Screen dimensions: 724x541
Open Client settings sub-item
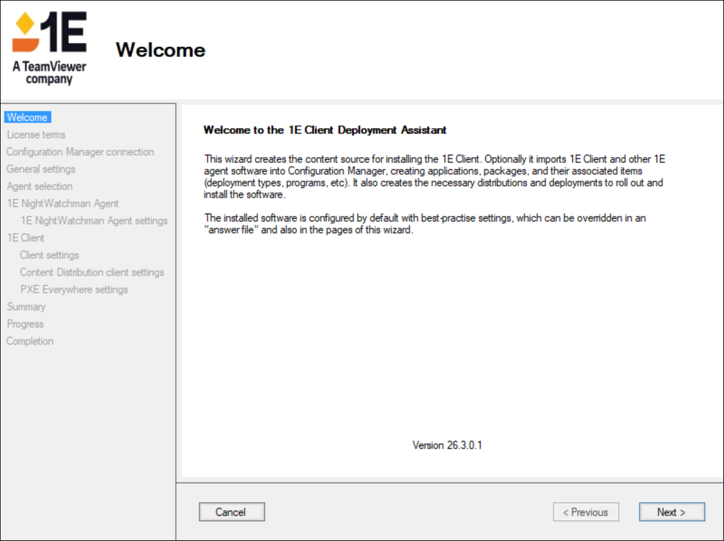click(50, 255)
